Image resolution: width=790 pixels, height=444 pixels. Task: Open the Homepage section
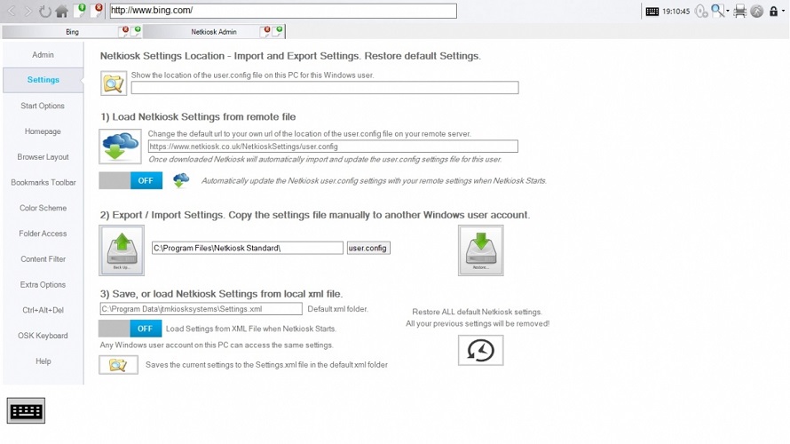click(x=43, y=131)
